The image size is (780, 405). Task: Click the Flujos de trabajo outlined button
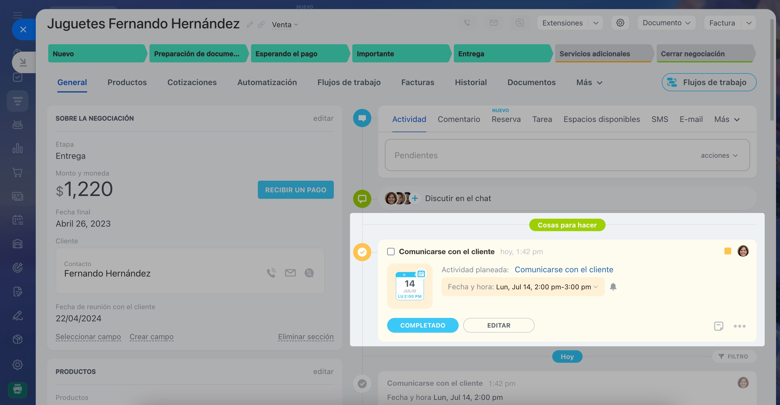pyautogui.click(x=709, y=82)
